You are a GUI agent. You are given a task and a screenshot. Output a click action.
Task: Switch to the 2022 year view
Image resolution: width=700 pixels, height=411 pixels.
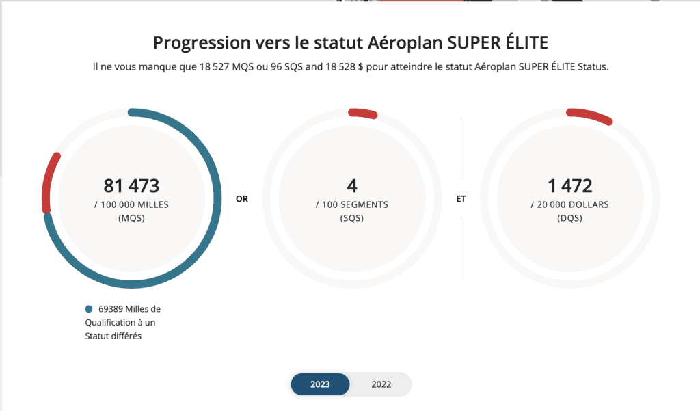click(381, 384)
